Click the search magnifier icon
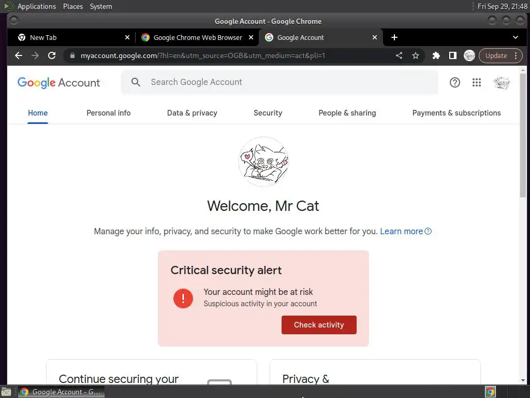 [x=136, y=82]
